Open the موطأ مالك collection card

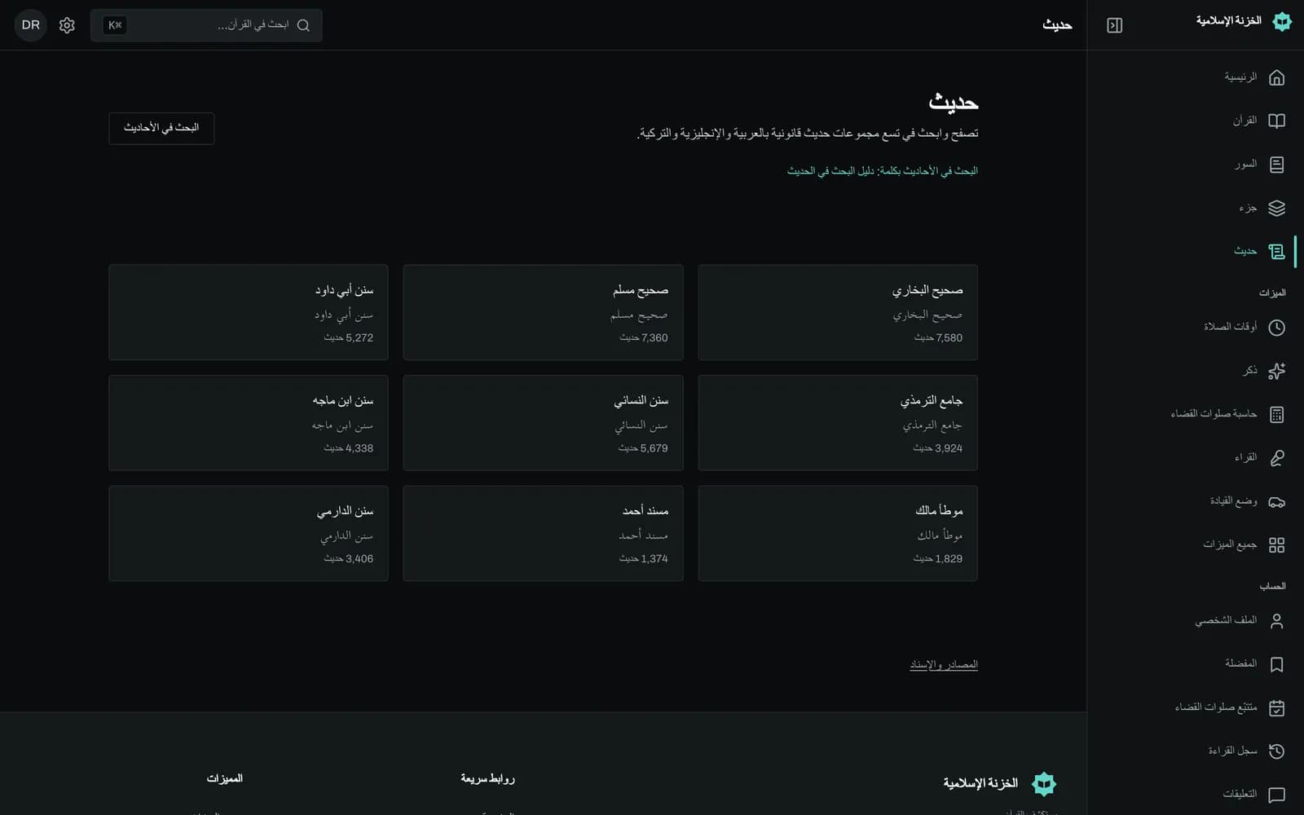(x=838, y=534)
